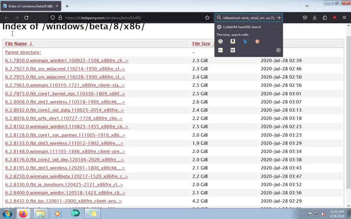Click scrollbar down arrow
Viewport: 351px width, 219px height.
pyautogui.click(x=349, y=206)
